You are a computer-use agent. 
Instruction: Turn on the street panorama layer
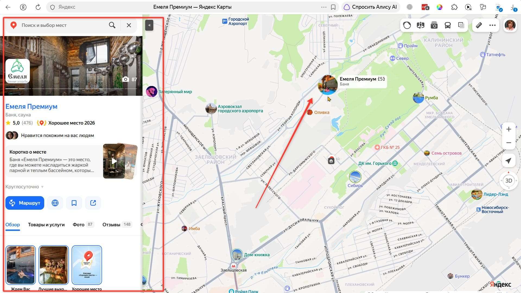[420, 26]
